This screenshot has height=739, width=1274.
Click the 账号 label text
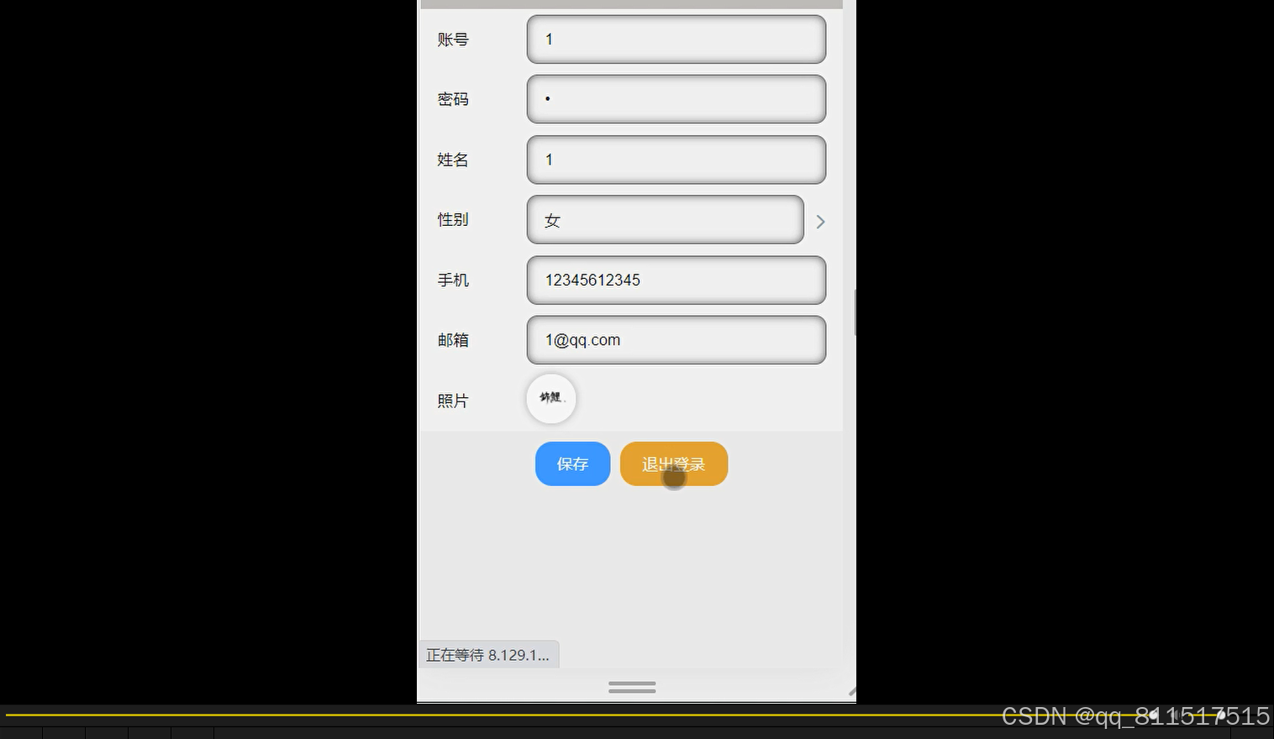tap(453, 39)
